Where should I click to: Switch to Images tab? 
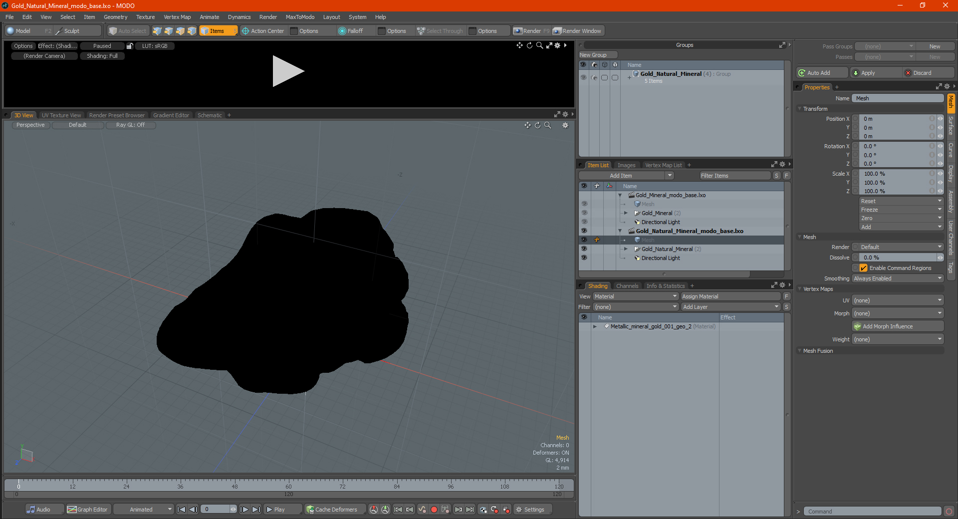626,165
